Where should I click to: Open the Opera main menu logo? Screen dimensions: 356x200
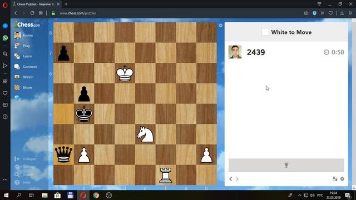[5, 5]
